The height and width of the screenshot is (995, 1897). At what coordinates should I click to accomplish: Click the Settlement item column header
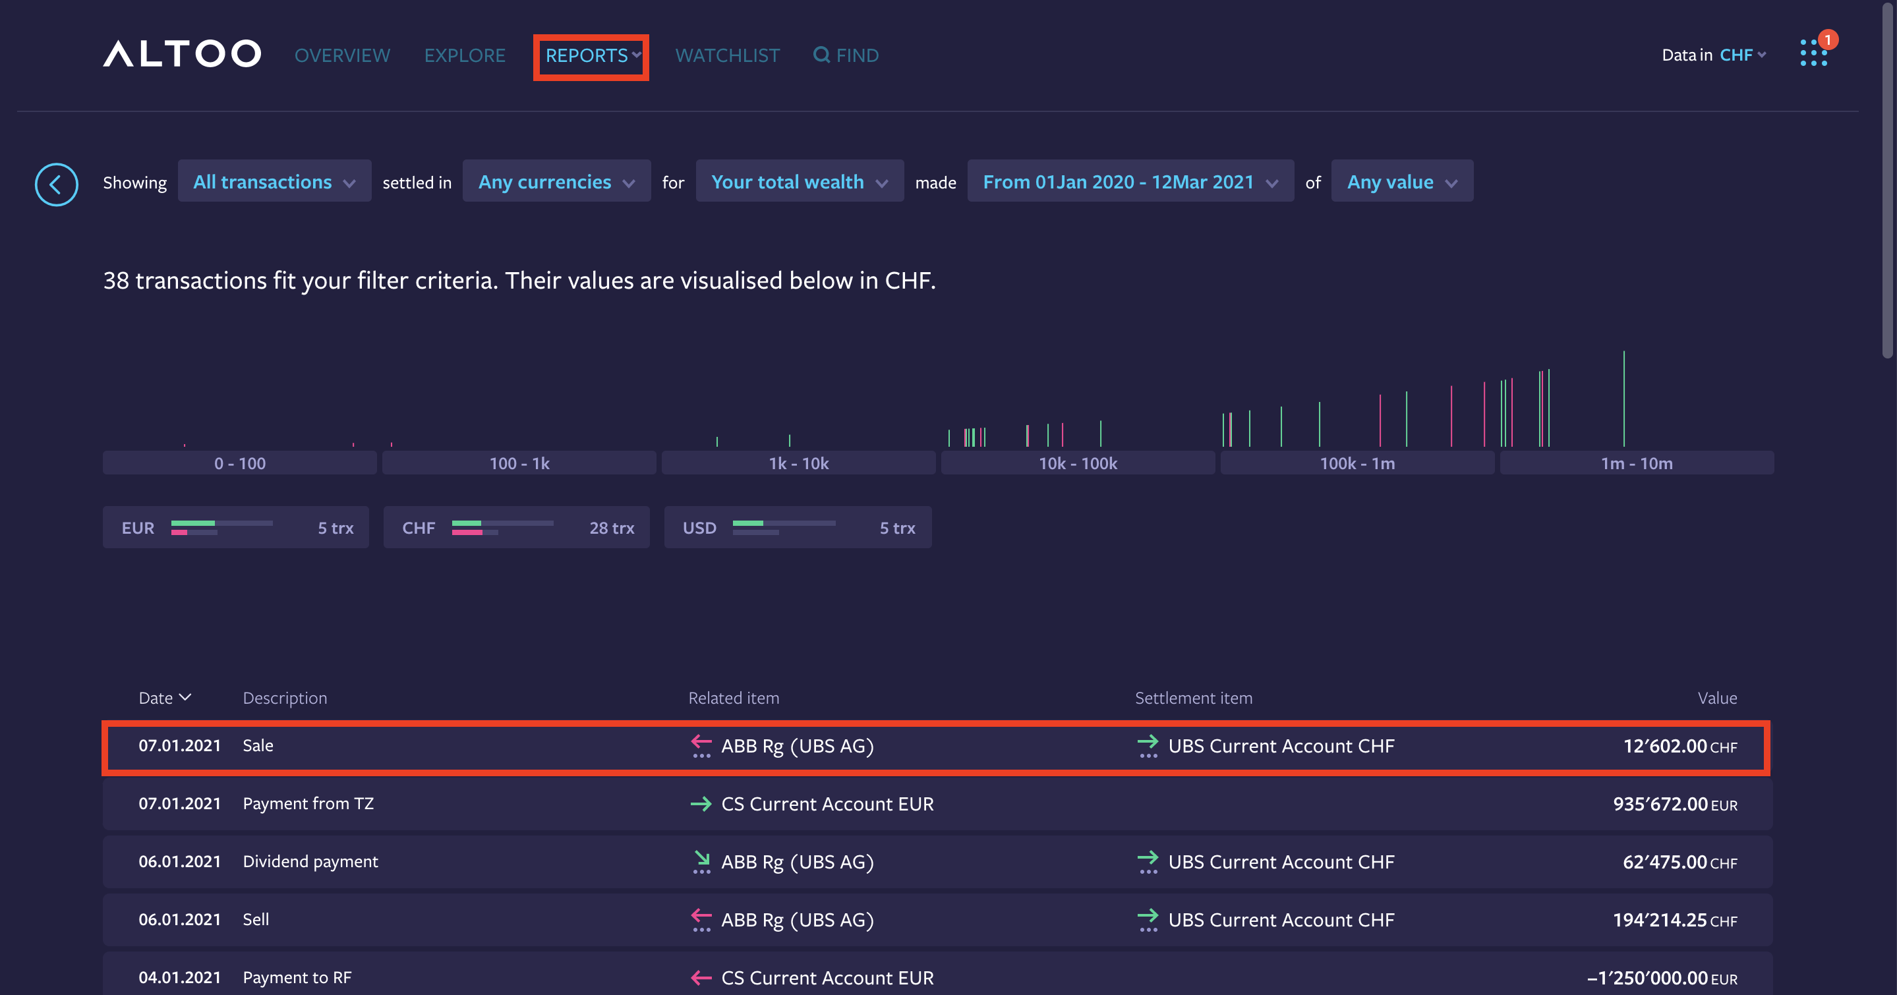tap(1193, 698)
